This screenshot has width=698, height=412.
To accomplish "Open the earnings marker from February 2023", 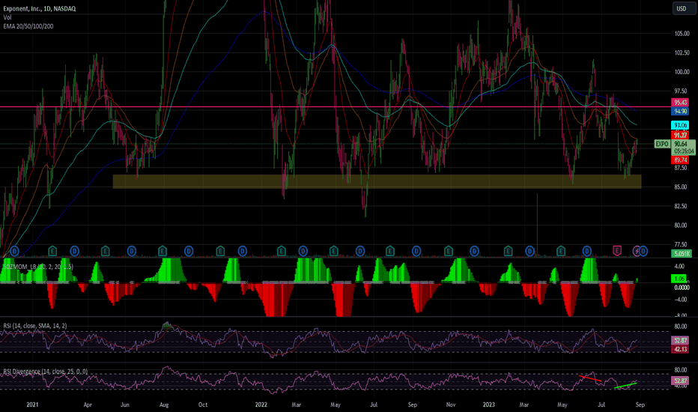I will coord(508,251).
